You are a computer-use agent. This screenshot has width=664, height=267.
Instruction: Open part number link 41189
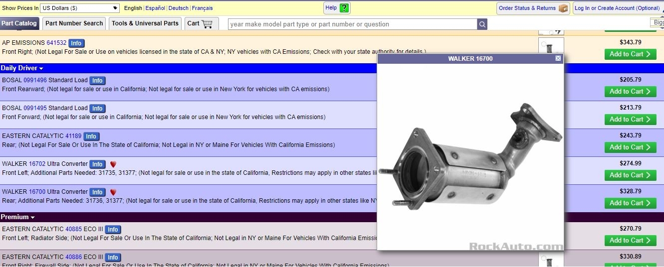coord(73,136)
